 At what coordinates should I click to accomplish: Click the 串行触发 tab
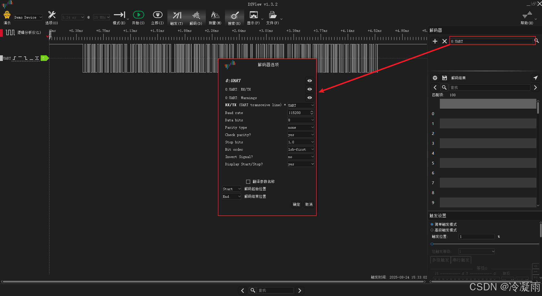(x=461, y=260)
